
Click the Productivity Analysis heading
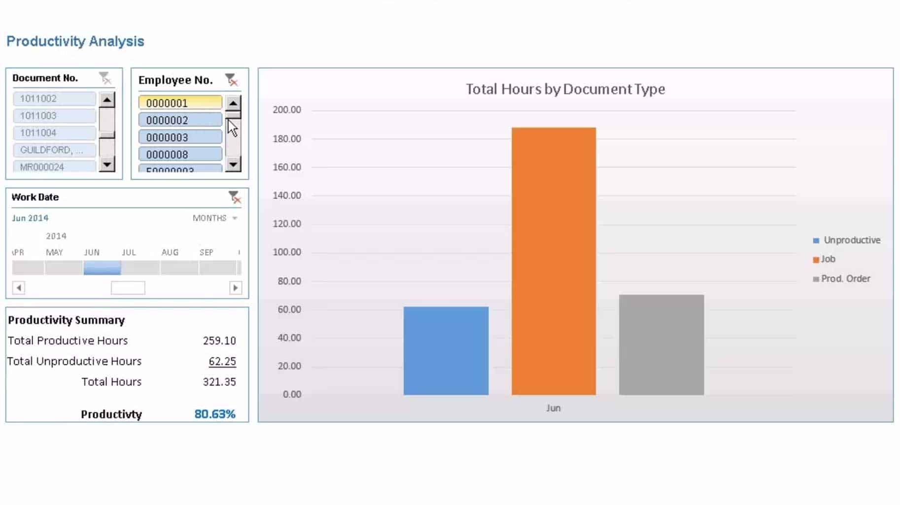coord(75,41)
